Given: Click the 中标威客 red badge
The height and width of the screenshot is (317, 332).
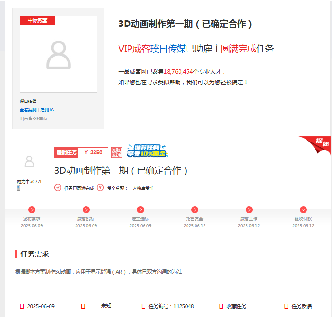Looking at the screenshot, I should (37, 20).
